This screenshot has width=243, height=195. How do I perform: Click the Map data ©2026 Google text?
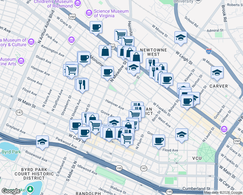pos(223,193)
